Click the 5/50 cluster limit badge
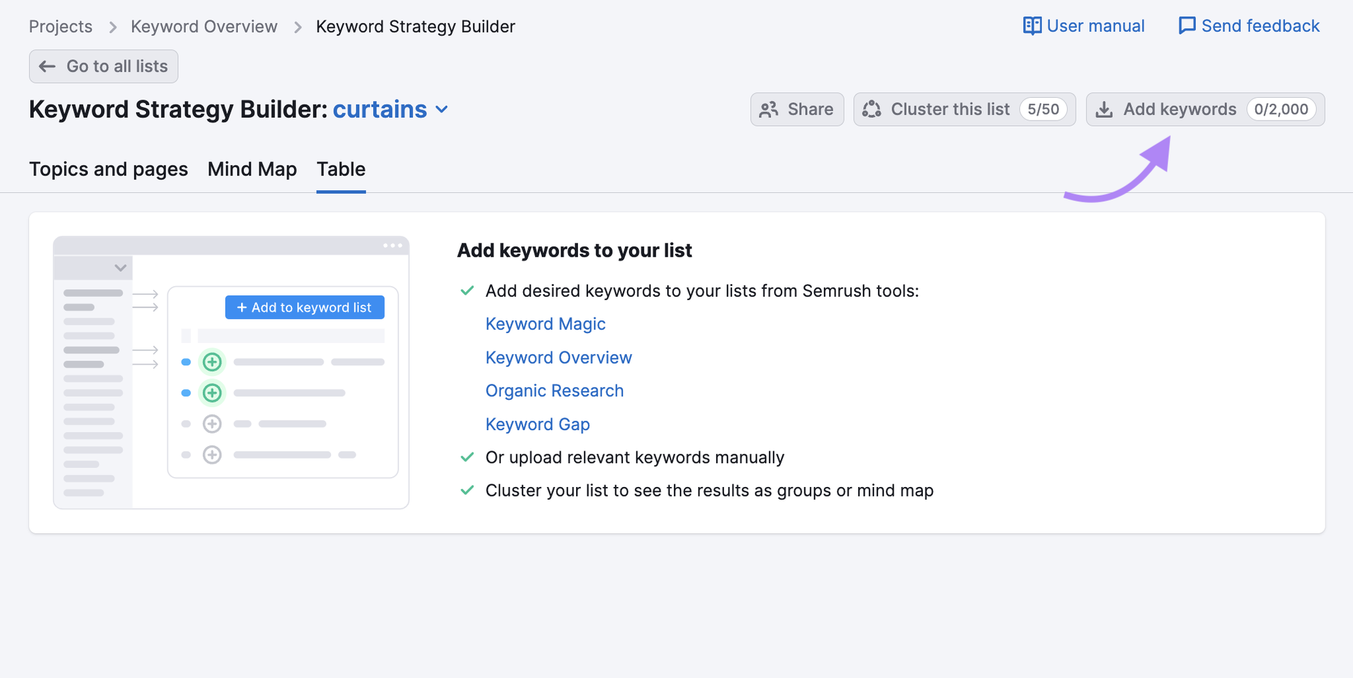Screen dimensions: 1353x678 1043,109
